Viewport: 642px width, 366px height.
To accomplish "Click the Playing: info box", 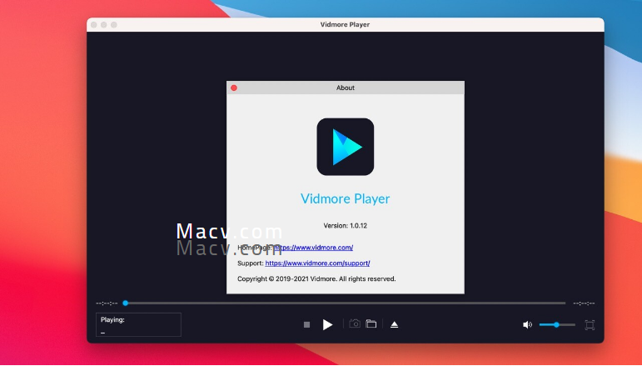I will 138,324.
